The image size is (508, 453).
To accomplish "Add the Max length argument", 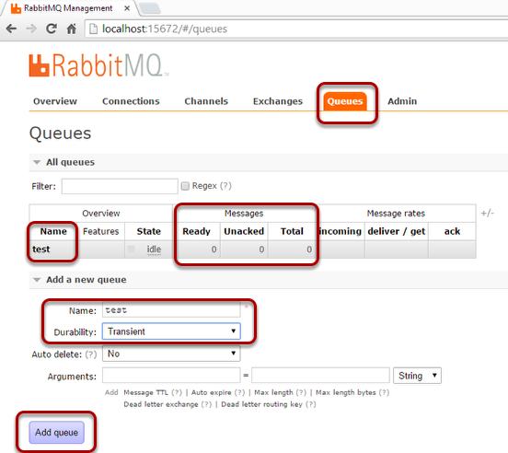I will pos(273,392).
